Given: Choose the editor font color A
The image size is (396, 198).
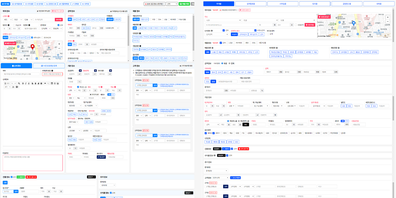Looking at the screenshot, I should pos(13,87).
